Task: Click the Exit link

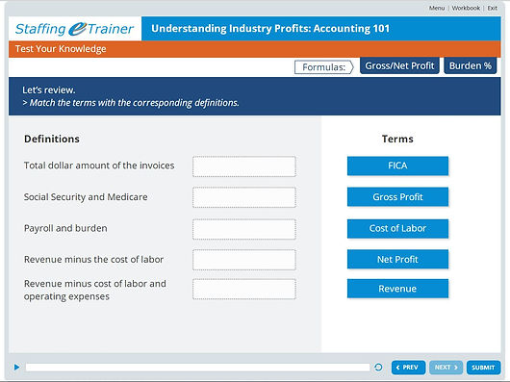Action: tap(492, 8)
